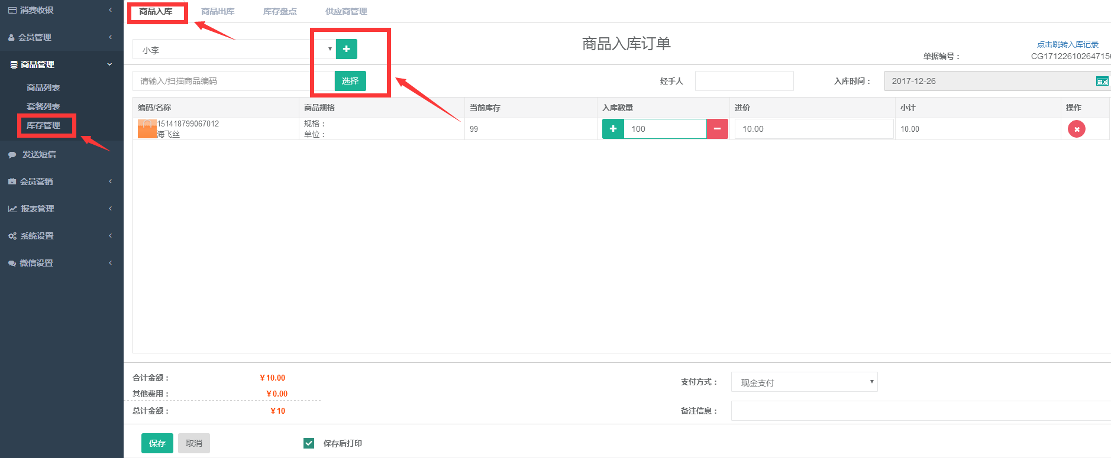
Task: Click the green 选择 button
Action: pos(350,81)
